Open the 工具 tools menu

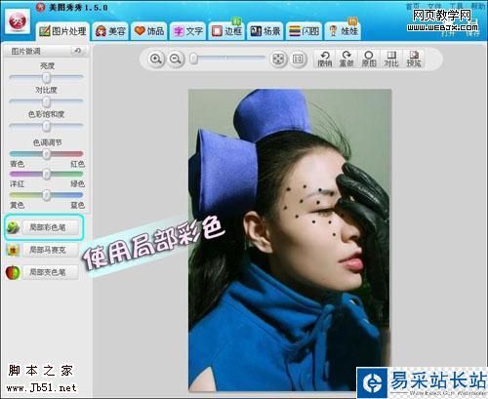pos(456,6)
